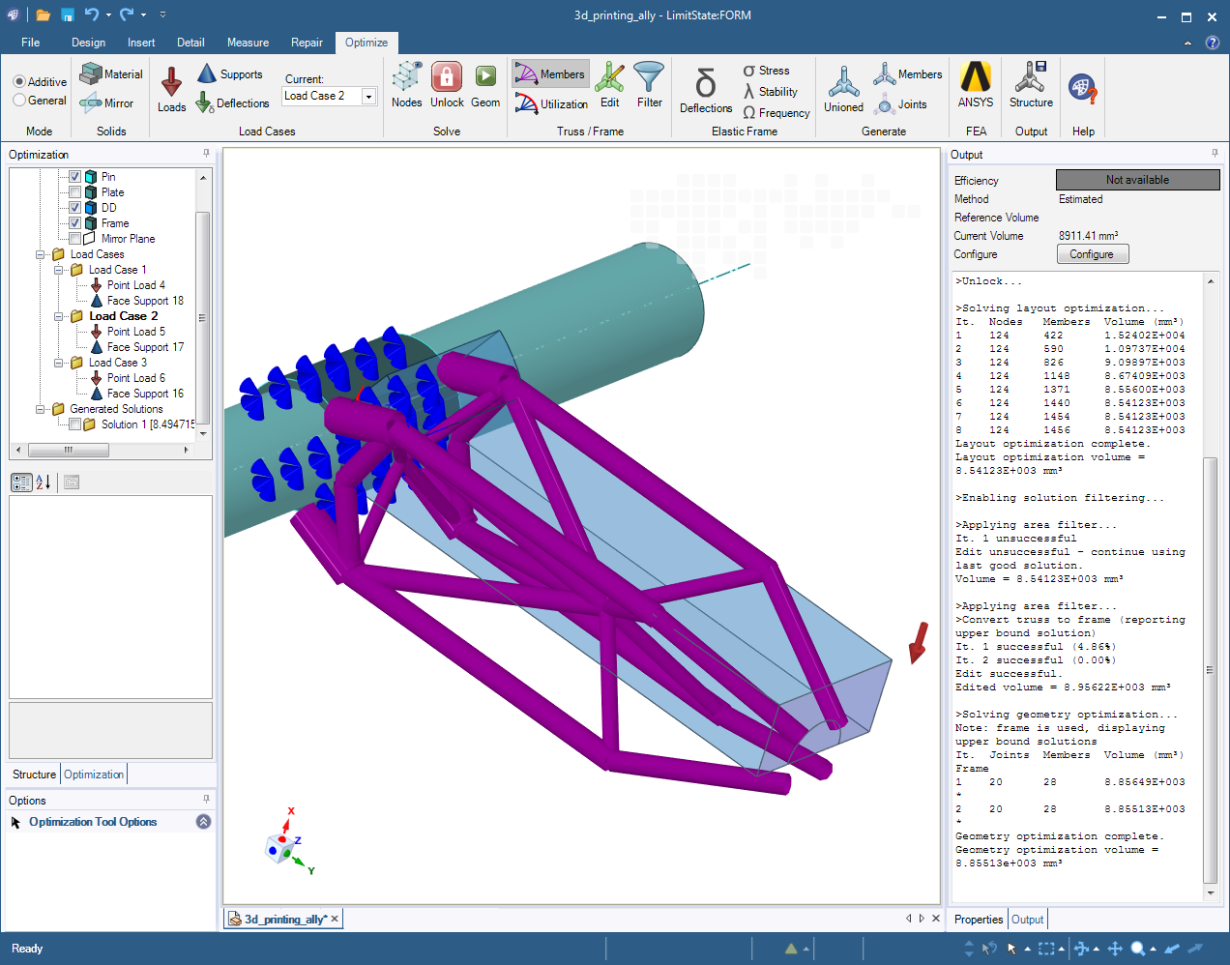Select the Frequency analysis option
Image resolution: width=1230 pixels, height=965 pixels.
(x=776, y=113)
